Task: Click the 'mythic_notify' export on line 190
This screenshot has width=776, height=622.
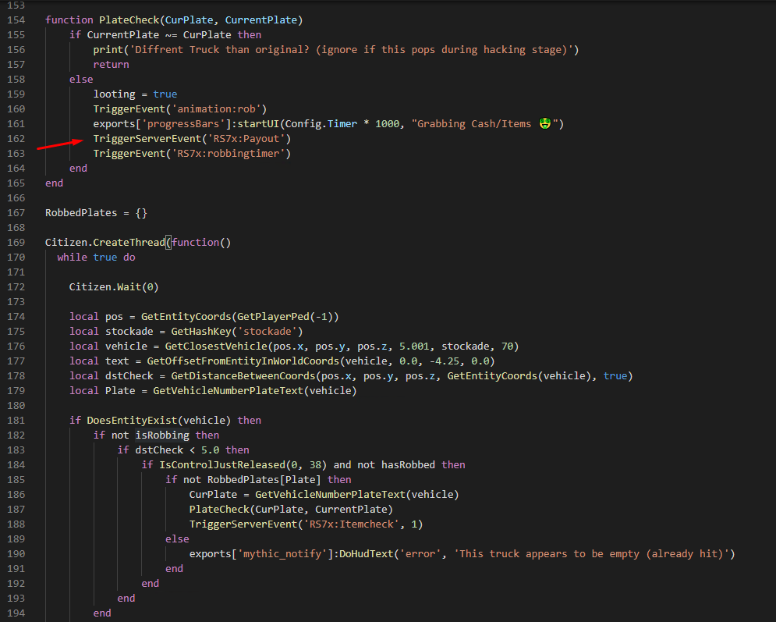Action: pos(282,554)
